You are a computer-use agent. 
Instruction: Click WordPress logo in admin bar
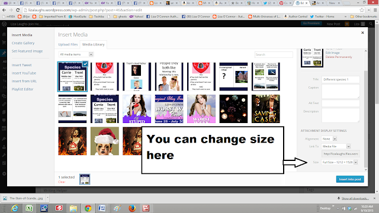tap(4, 24)
